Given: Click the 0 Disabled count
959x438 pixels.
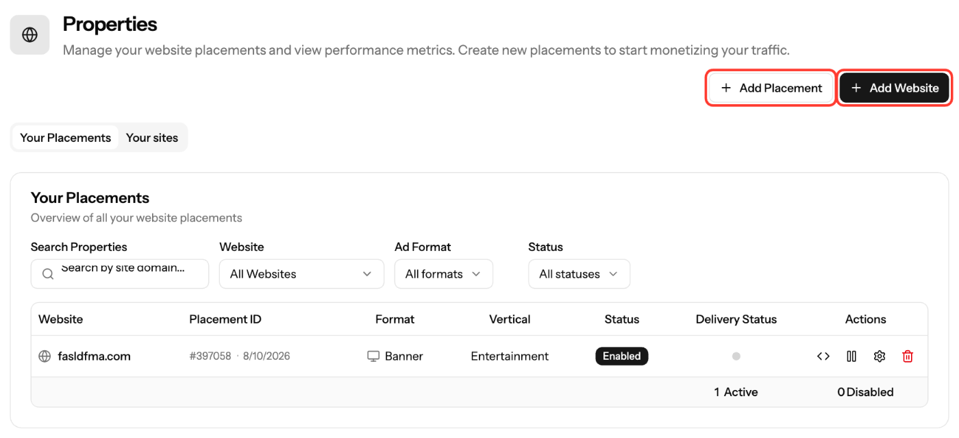Looking at the screenshot, I should tap(865, 392).
